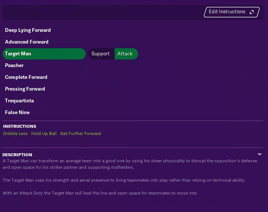Click the pop-out icon beside Edit Instructions
This screenshot has height=212, width=268.
252,12
